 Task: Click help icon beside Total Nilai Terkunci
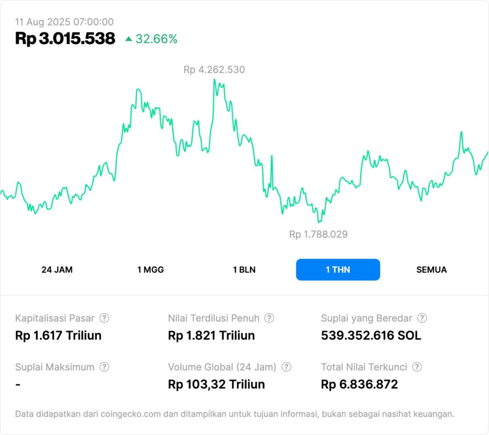point(416,367)
